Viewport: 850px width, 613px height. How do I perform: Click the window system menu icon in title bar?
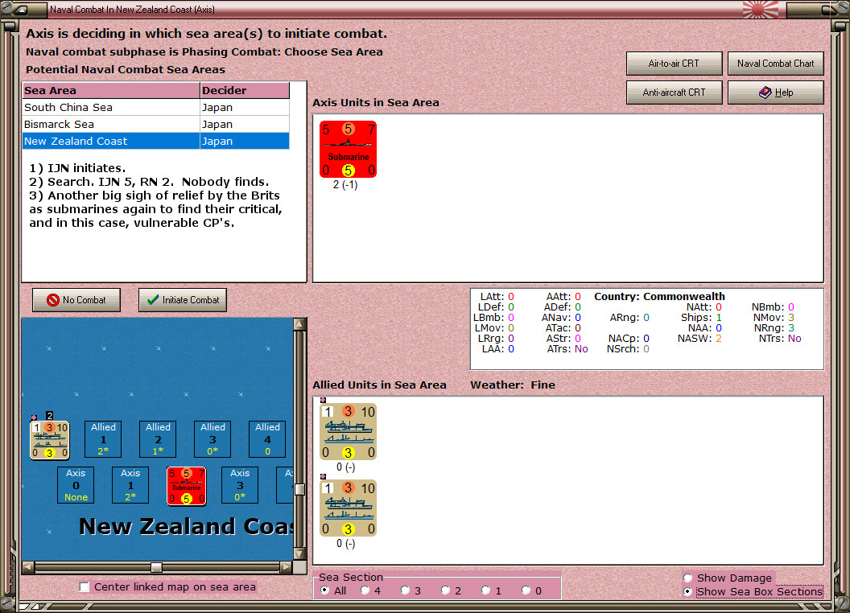[x=23, y=9]
